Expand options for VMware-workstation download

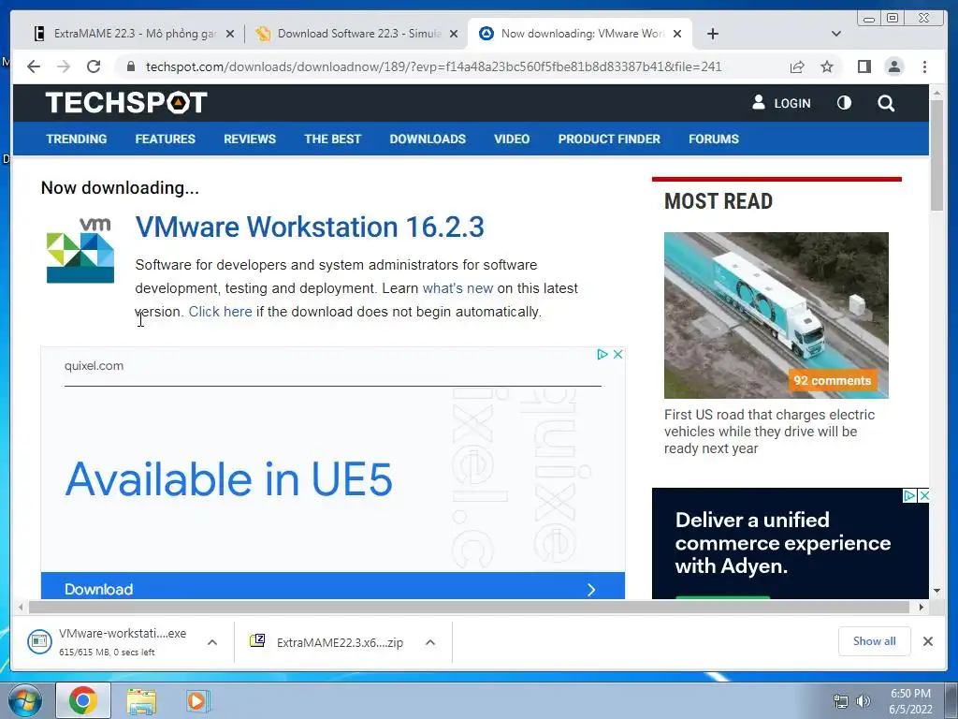212,642
